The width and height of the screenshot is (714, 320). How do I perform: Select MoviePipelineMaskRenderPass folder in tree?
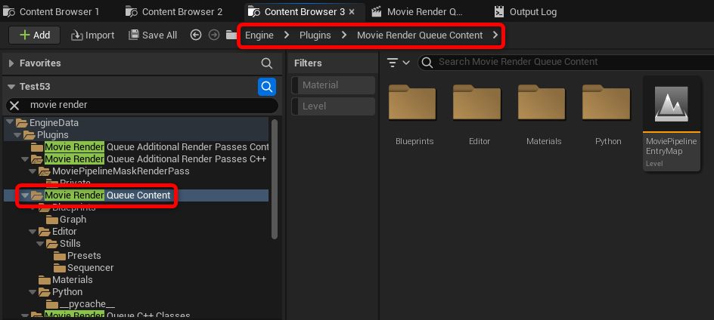[121, 171]
